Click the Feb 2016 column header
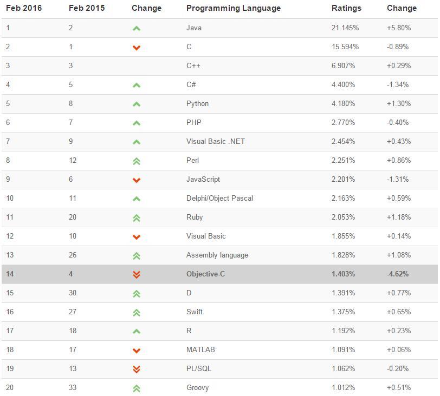Viewport: 440px width, 396px height. click(24, 8)
